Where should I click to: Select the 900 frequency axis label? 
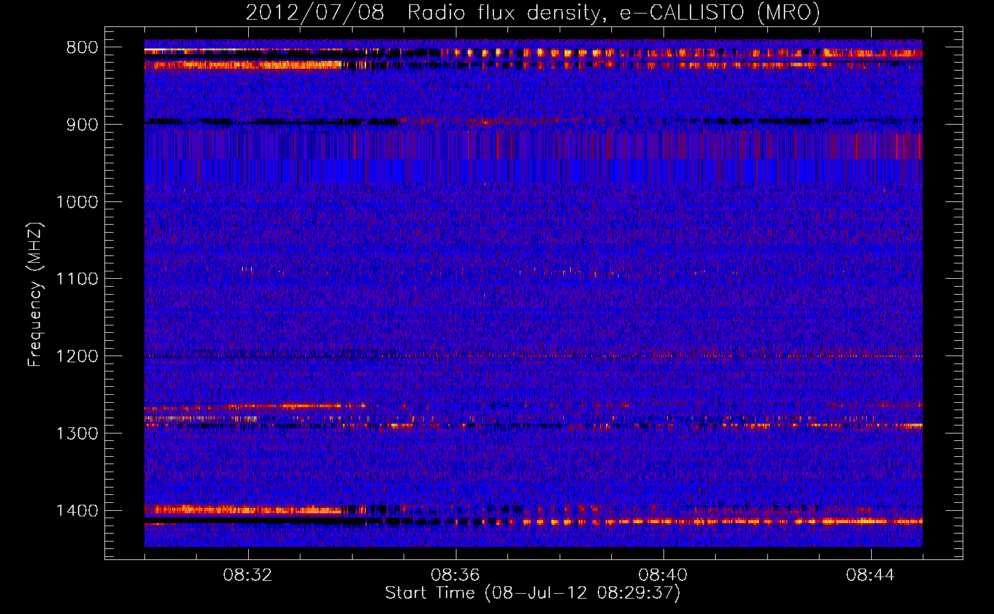pos(82,125)
